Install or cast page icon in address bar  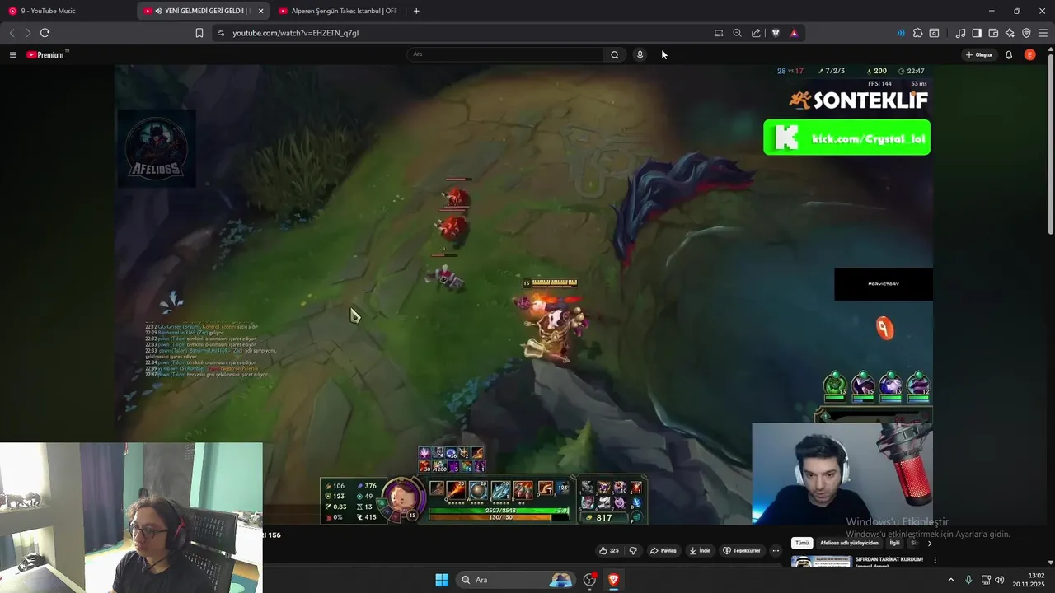pyautogui.click(x=719, y=33)
